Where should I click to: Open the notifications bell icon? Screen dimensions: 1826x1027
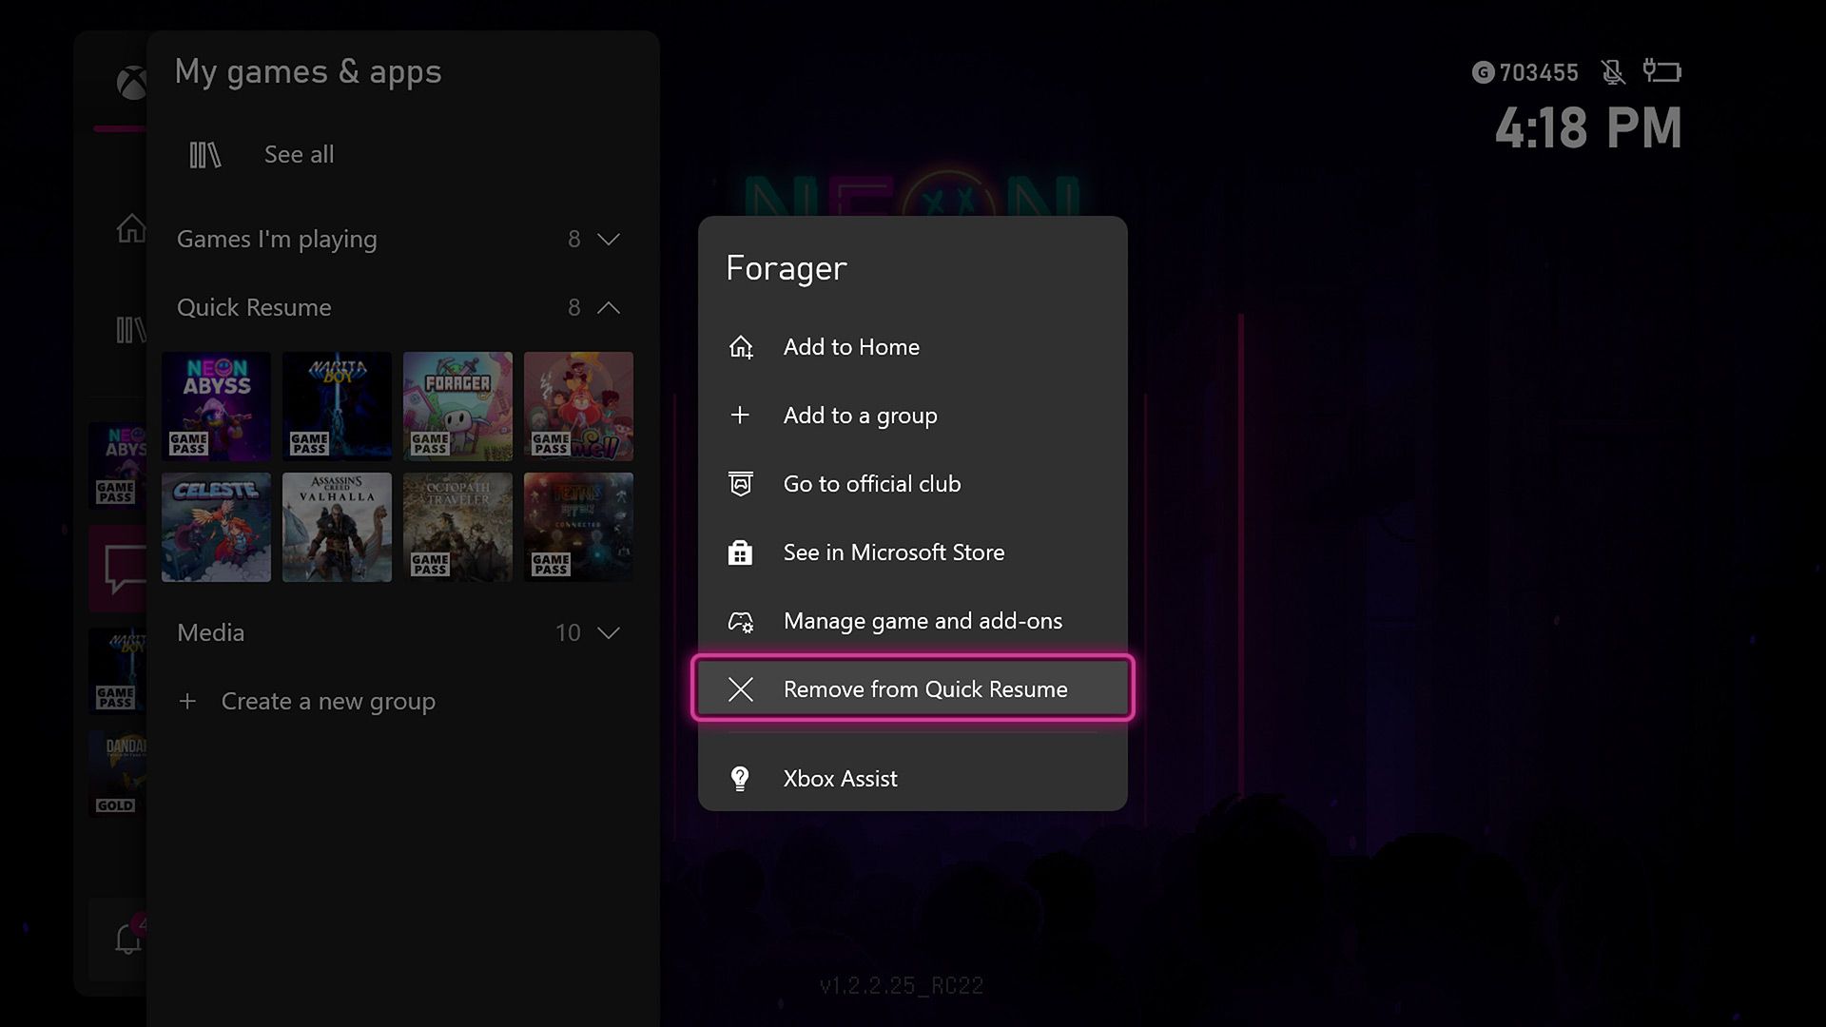127,940
